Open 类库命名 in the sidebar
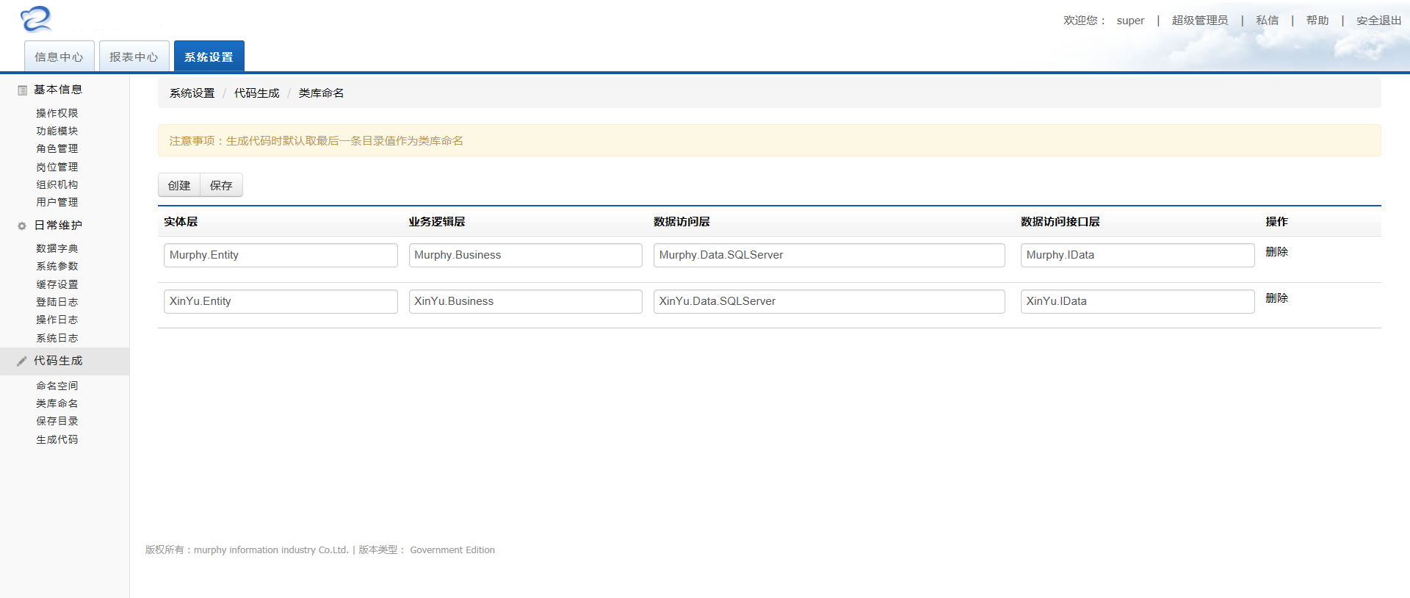The image size is (1410, 598). (57, 403)
